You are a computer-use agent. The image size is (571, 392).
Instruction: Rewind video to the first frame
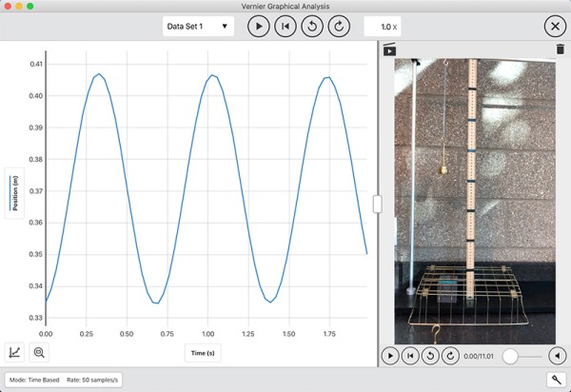(409, 356)
